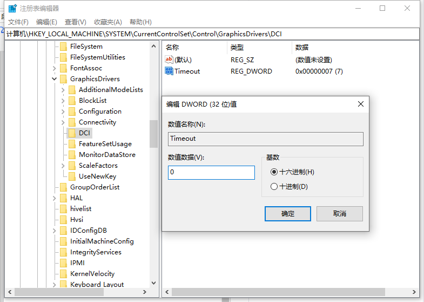Click the hivelist folder icon

tap(63, 209)
